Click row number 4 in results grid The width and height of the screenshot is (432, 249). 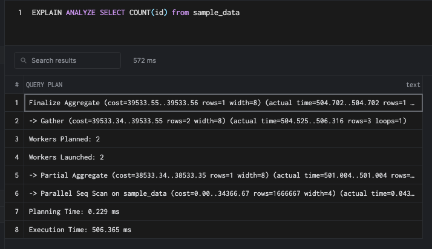click(x=17, y=157)
